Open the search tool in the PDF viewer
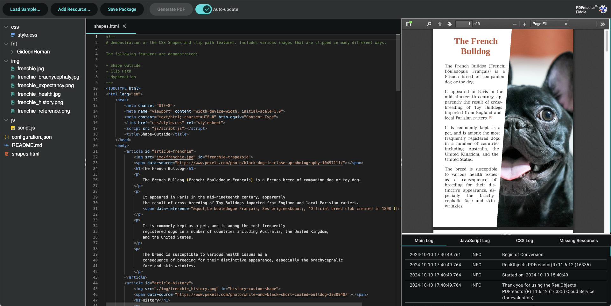 coord(429,24)
